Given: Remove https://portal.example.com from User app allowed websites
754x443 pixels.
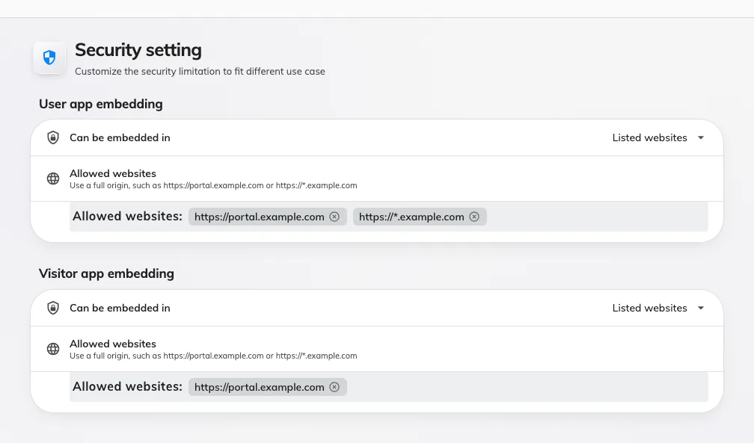Looking at the screenshot, I should click(334, 217).
